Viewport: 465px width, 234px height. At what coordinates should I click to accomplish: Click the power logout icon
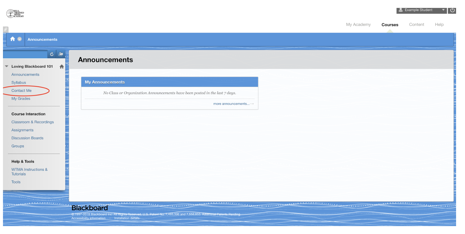tap(452, 10)
